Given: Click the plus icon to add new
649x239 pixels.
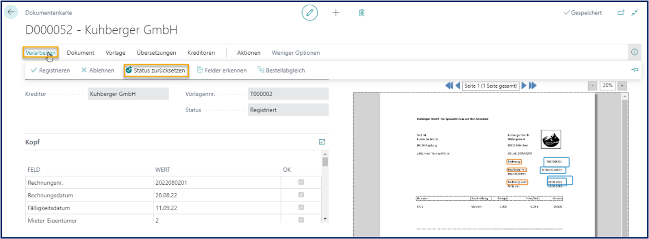Looking at the screenshot, I should (336, 13).
